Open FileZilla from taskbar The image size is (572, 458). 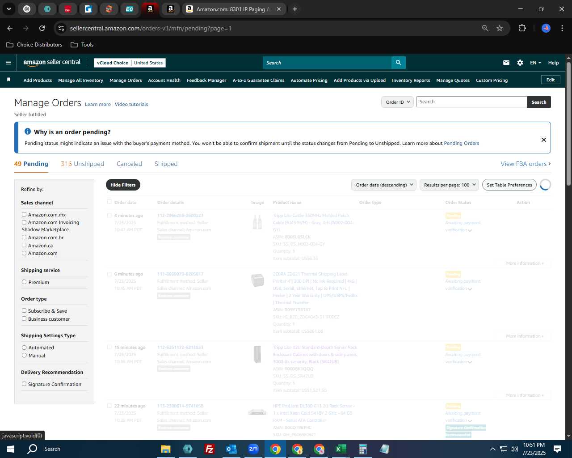pos(209,449)
